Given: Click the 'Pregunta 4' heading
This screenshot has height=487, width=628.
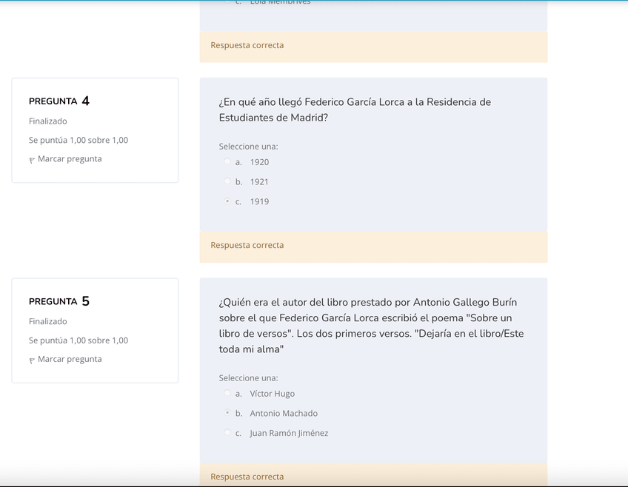Looking at the screenshot, I should tap(59, 101).
